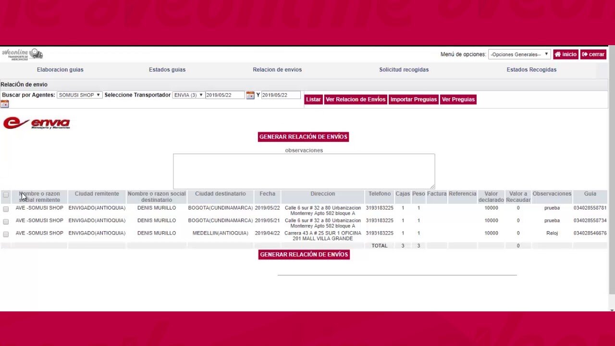Go home with the inicio button
This screenshot has width=615, height=346.
coord(566,54)
